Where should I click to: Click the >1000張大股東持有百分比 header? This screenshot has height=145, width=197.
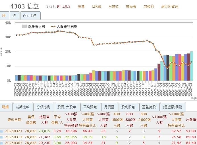click(176, 120)
